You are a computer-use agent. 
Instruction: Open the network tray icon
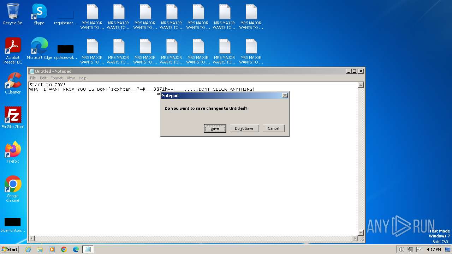(x=410, y=249)
